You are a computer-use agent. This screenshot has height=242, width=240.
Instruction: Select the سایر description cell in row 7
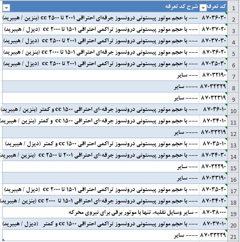point(101,75)
